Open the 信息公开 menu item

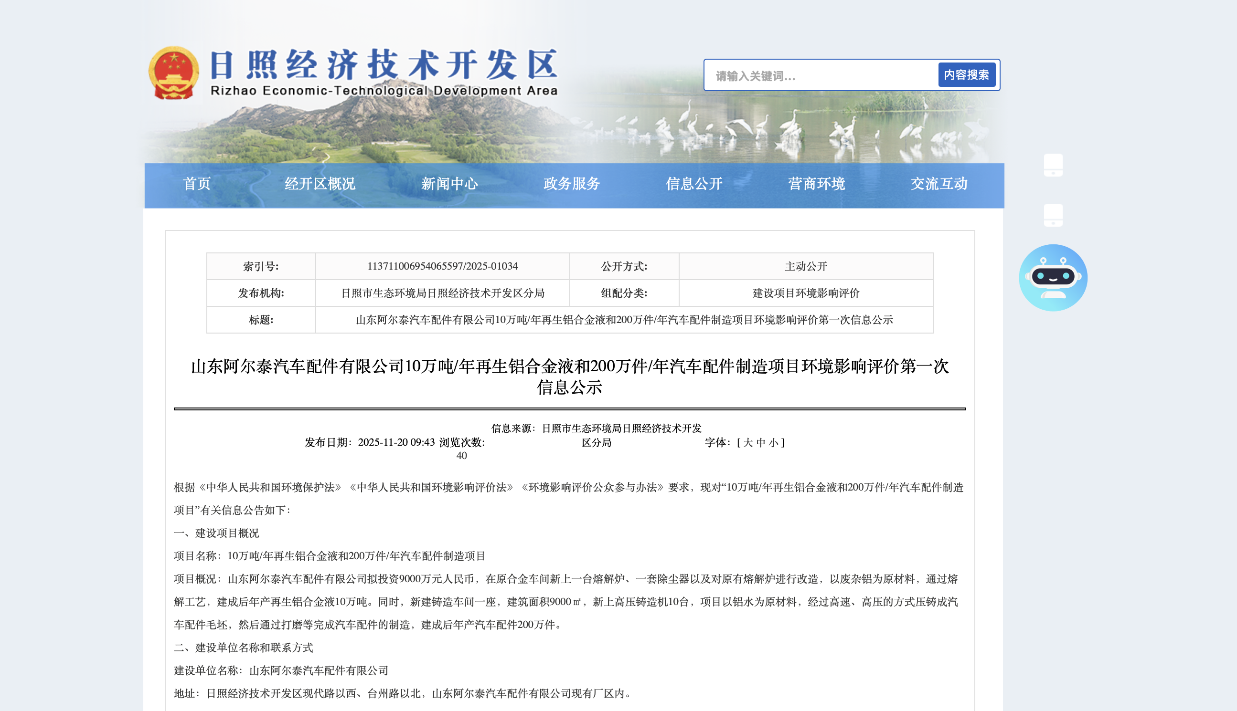pyautogui.click(x=693, y=184)
